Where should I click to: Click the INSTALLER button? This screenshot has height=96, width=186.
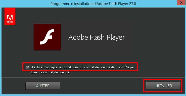(x=163, y=86)
